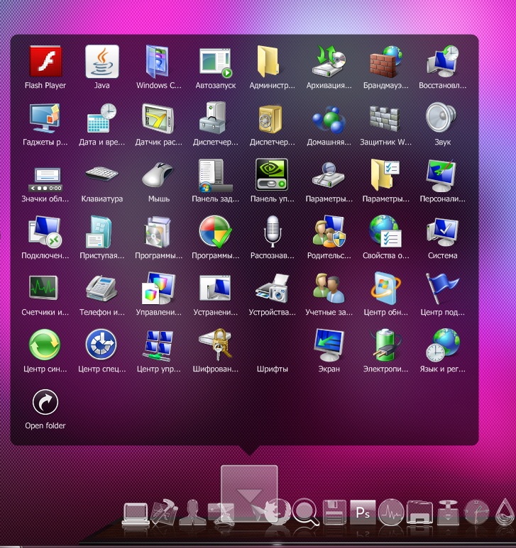Screen dimensions: 516x548
Task: Open Учетные записи user accounts
Action: pos(329,289)
